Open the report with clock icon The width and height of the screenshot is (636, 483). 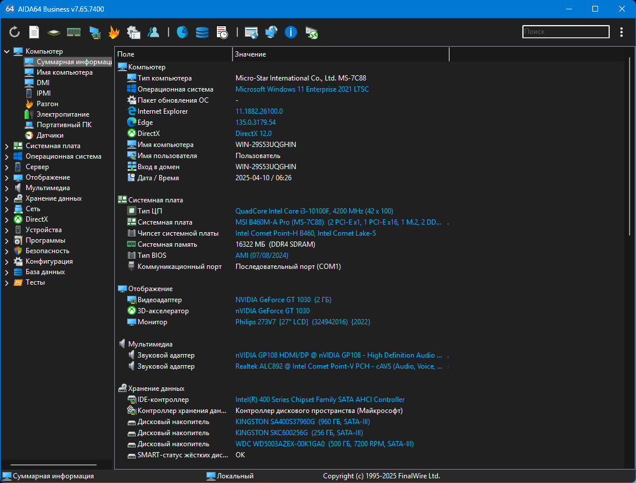pyautogui.click(x=222, y=32)
